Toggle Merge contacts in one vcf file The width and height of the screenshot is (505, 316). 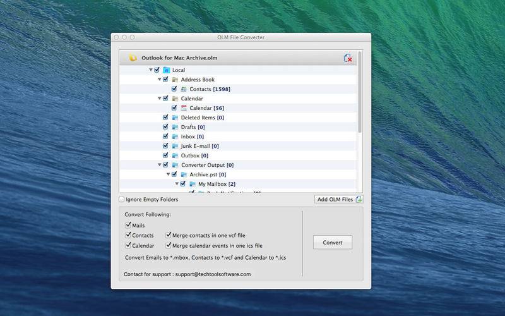168,235
